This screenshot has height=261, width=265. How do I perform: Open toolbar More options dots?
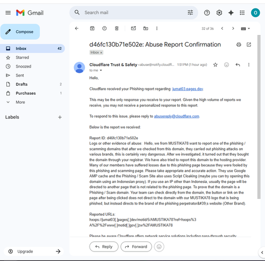157,28
